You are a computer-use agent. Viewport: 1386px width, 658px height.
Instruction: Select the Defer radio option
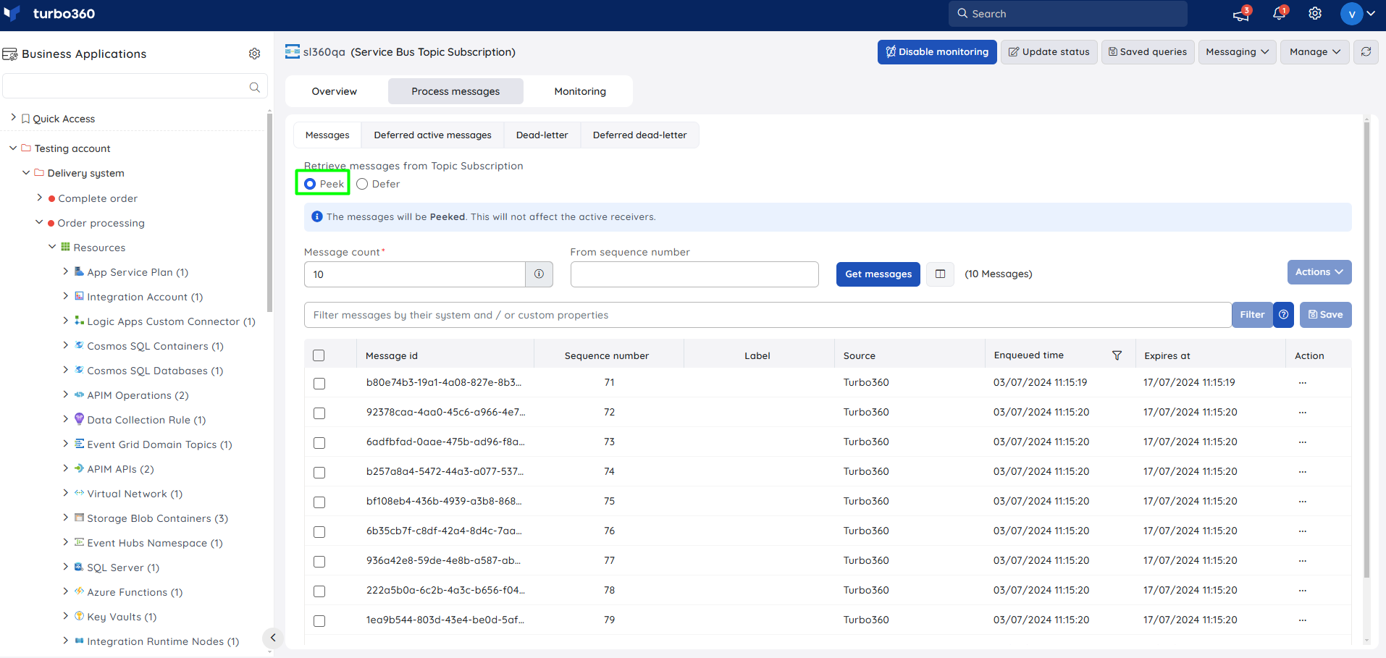click(362, 184)
